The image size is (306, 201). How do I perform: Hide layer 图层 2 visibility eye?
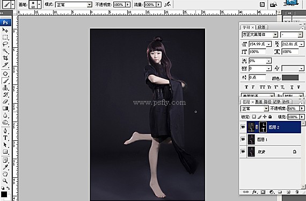243,127
